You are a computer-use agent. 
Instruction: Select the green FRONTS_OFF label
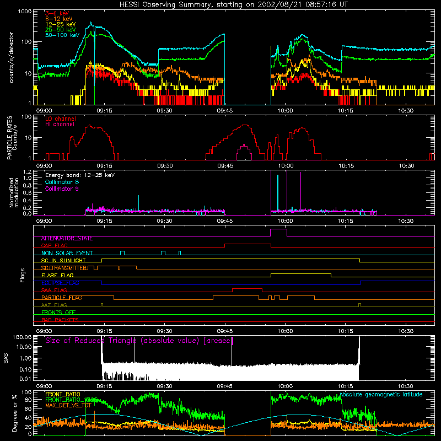tap(58, 313)
